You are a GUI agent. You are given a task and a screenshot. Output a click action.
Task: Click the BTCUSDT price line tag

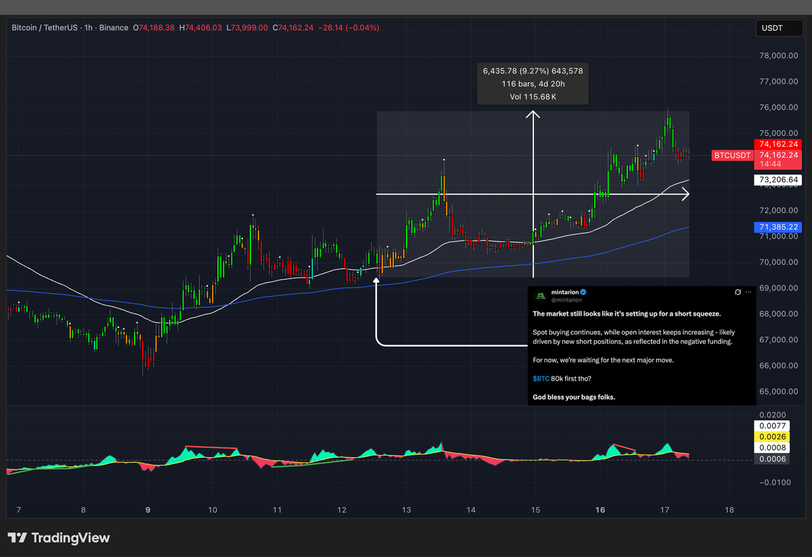click(x=732, y=155)
